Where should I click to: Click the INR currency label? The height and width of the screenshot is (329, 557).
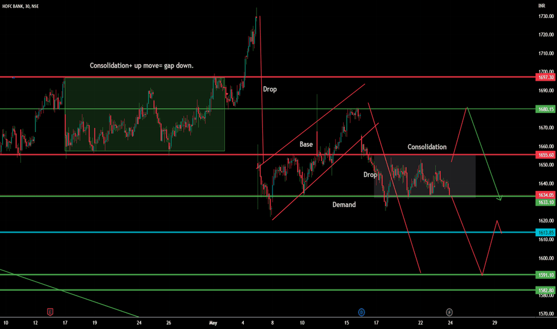(x=541, y=6)
